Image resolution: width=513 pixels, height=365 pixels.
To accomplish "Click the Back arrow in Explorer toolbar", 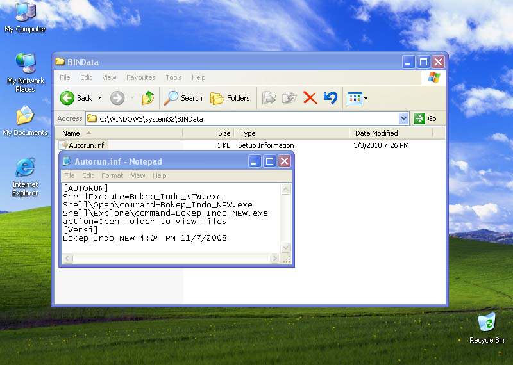I will point(68,98).
